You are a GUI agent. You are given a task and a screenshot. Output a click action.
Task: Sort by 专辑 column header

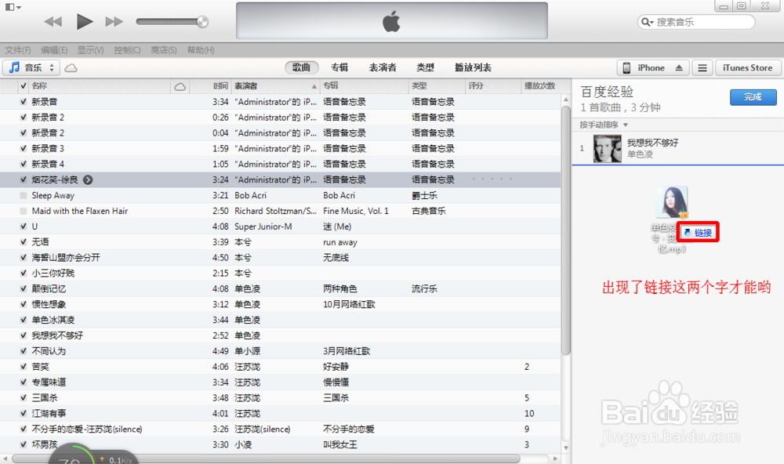(x=364, y=86)
